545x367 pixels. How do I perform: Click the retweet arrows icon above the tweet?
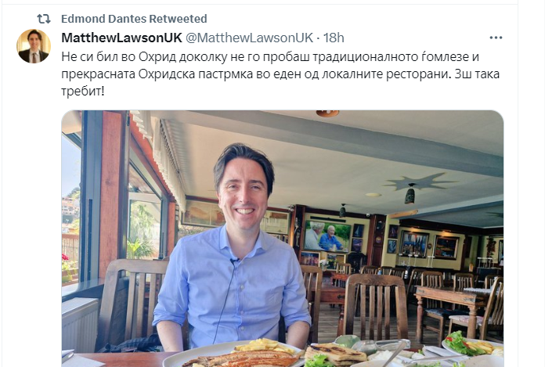(44, 19)
